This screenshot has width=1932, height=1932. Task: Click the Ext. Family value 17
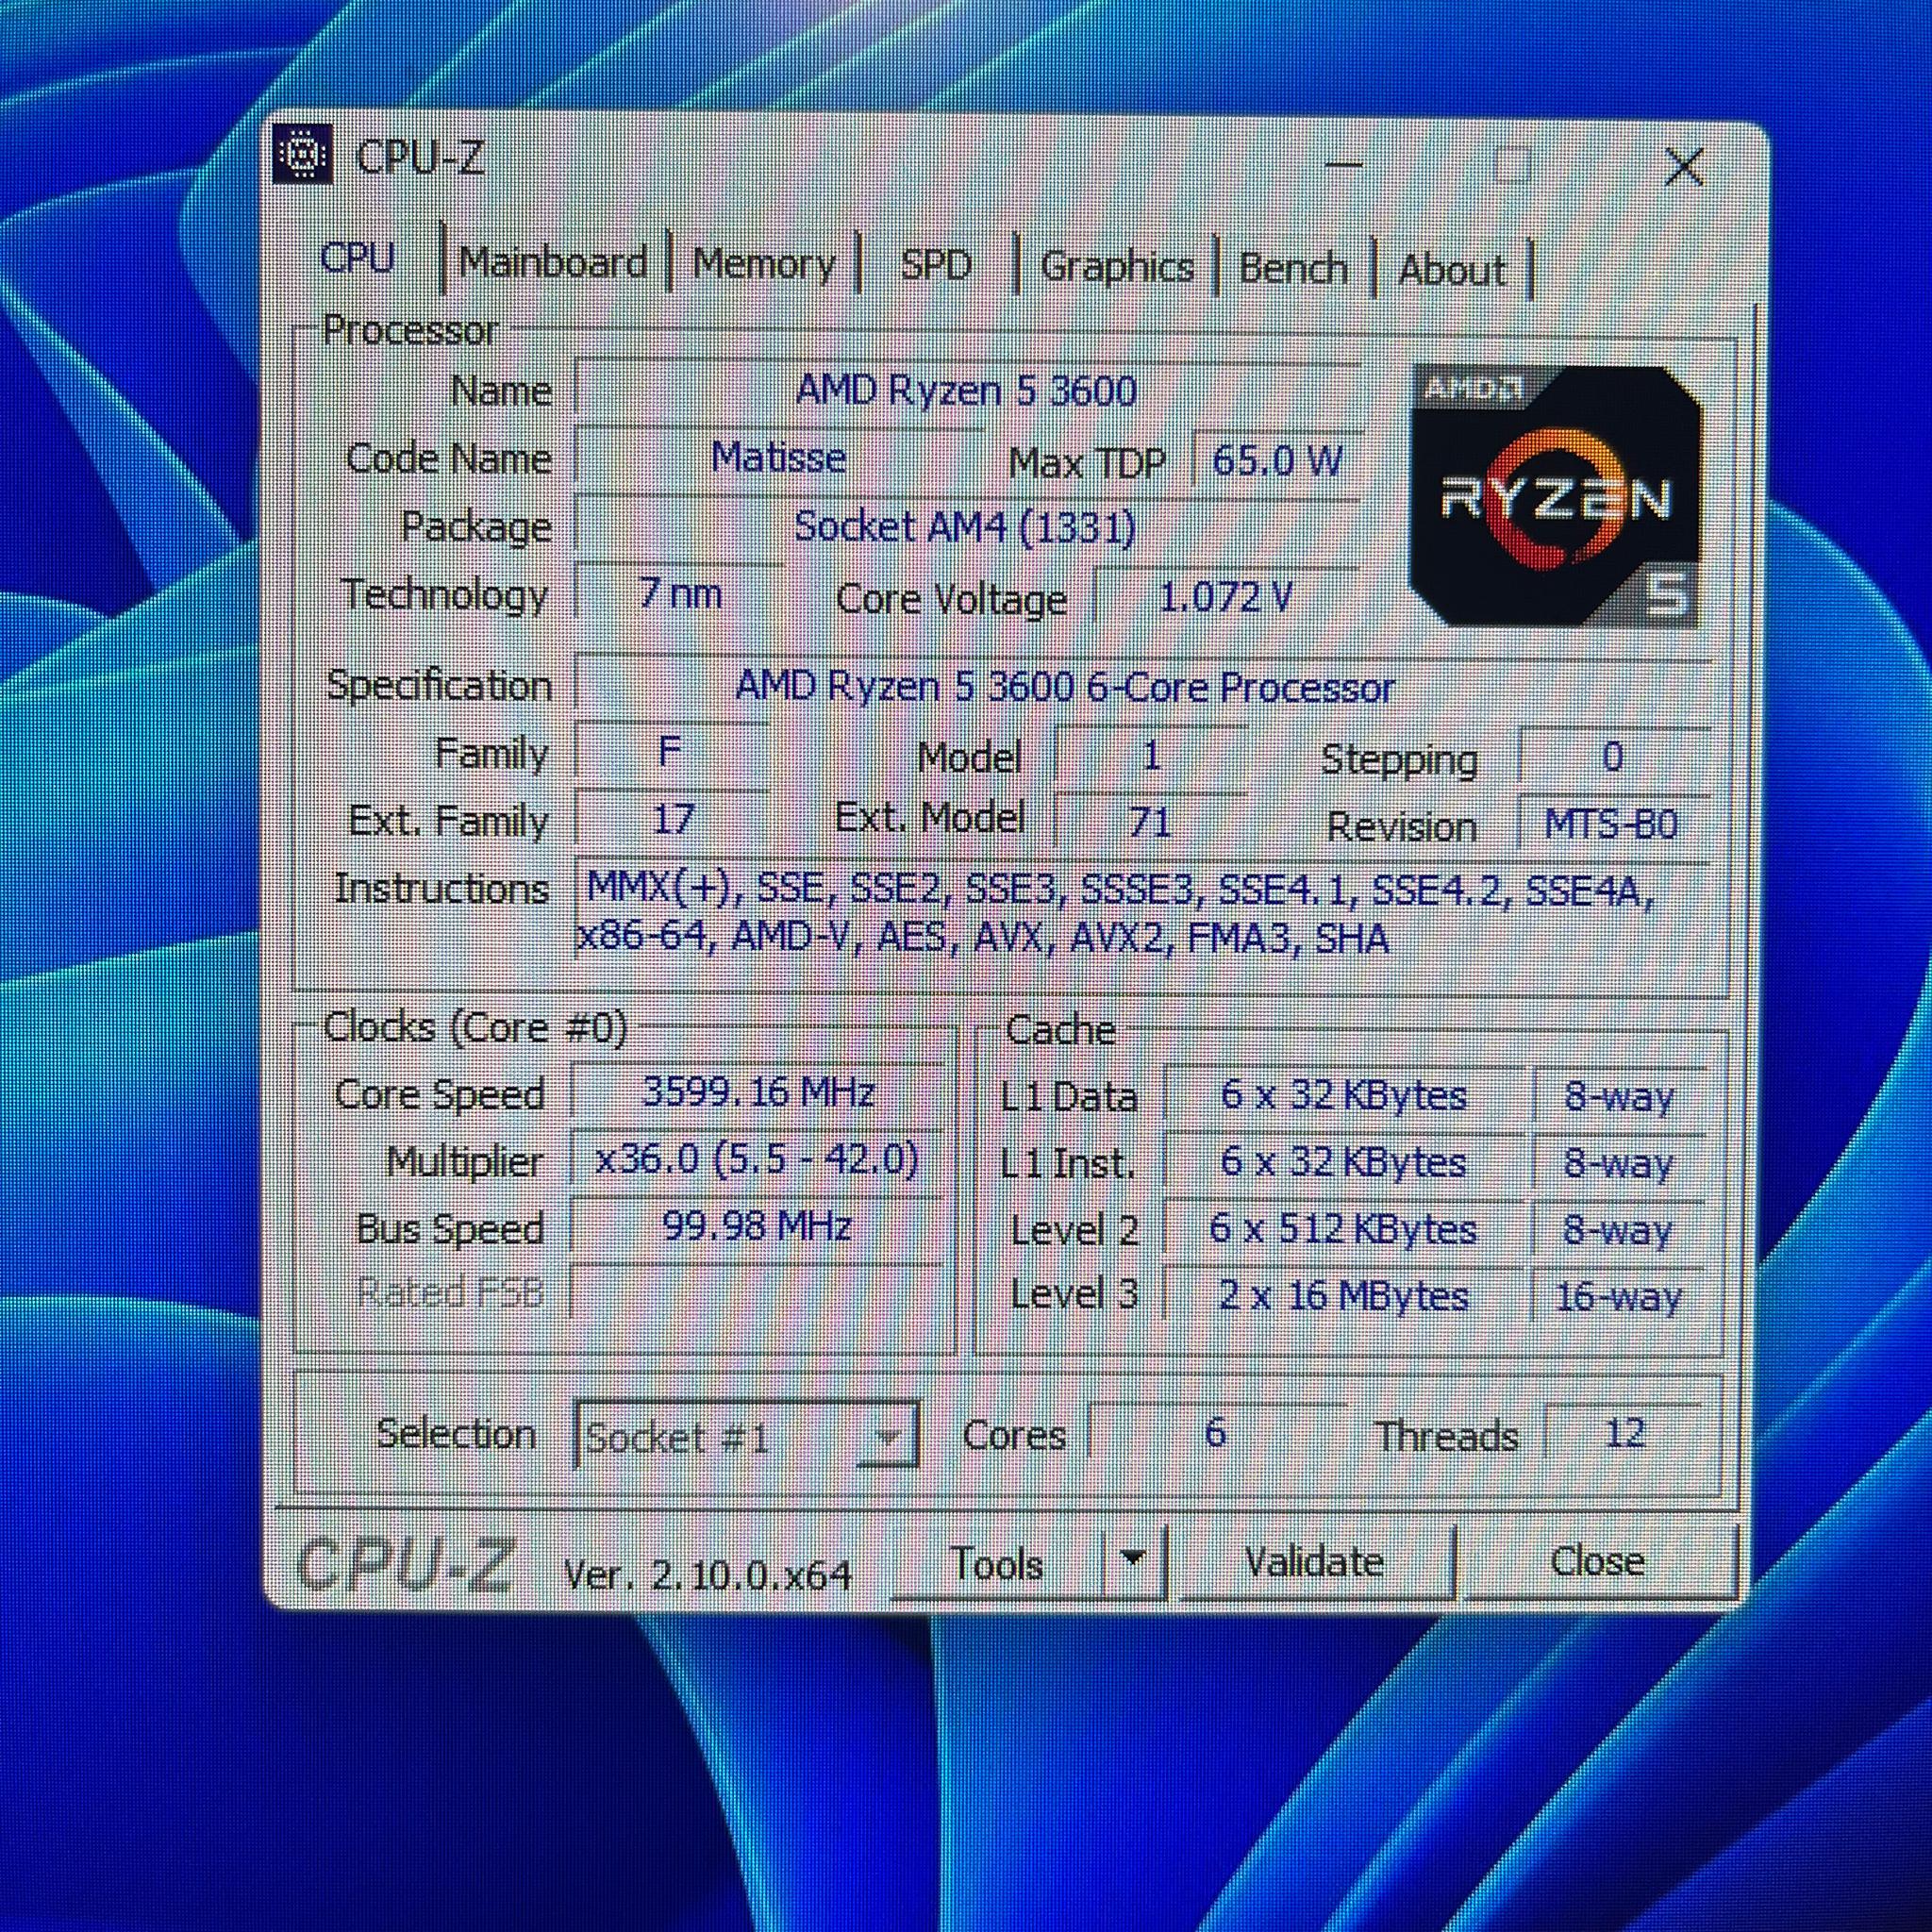(672, 820)
